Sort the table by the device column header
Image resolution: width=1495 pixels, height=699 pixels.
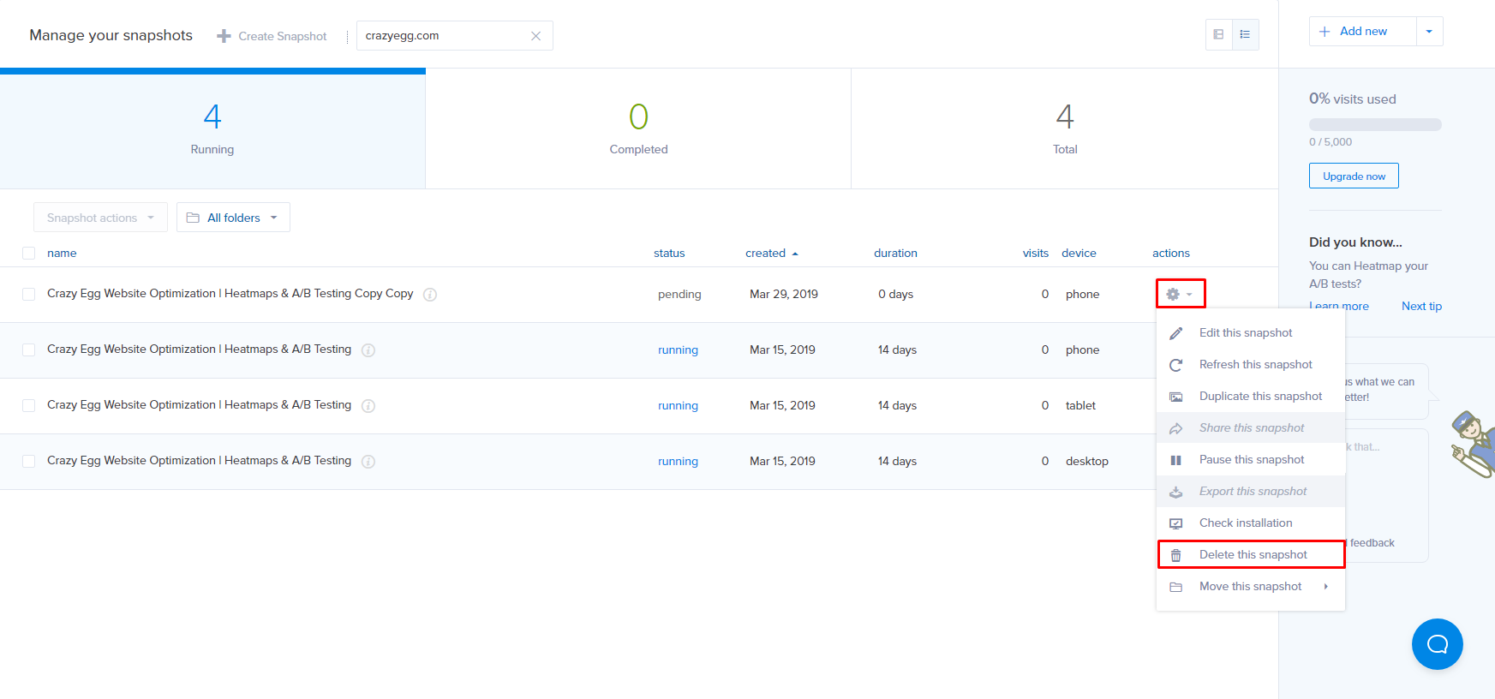pyautogui.click(x=1079, y=254)
